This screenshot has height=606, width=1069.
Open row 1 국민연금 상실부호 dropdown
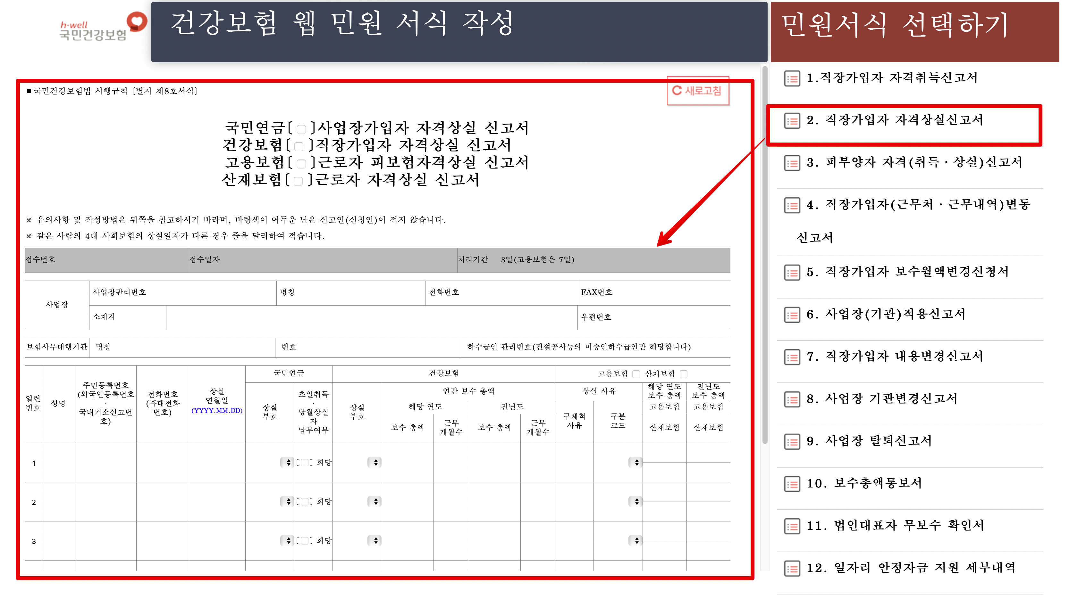point(288,463)
